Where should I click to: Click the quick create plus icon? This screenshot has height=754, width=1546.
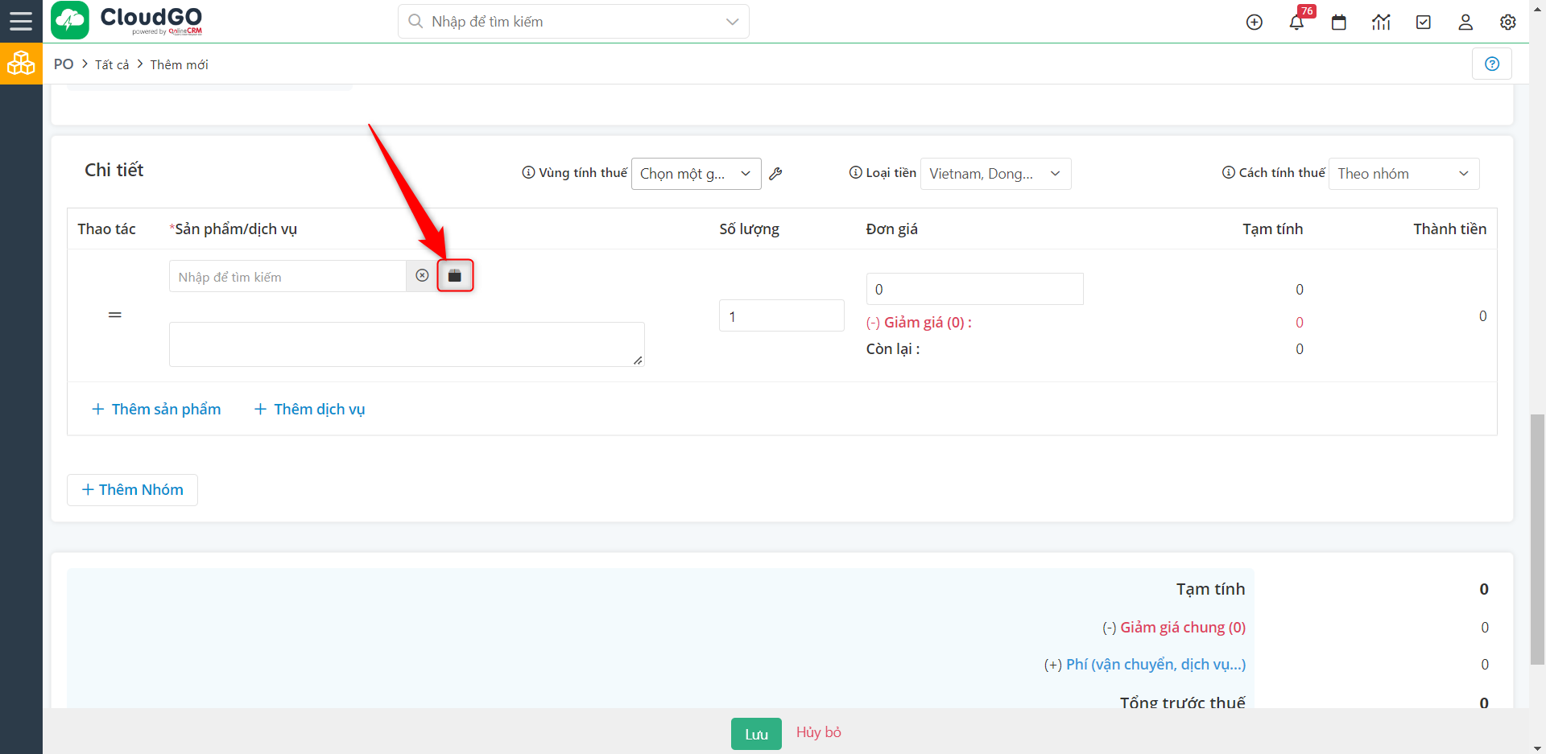coord(1254,23)
